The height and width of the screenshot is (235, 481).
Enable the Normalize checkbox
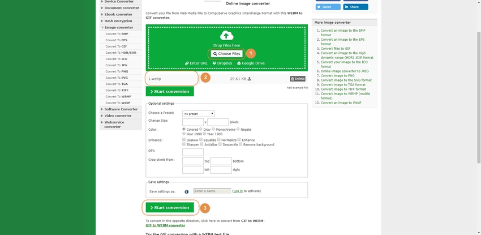[219, 140]
